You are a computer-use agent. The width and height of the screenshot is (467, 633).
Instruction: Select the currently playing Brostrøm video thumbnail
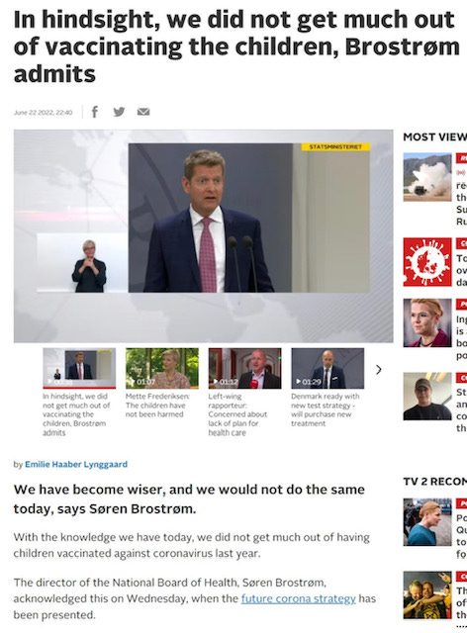click(x=79, y=368)
